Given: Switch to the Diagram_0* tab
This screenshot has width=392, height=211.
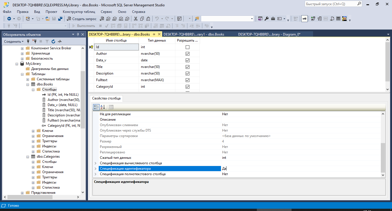Looking at the screenshot, I should (269, 34).
